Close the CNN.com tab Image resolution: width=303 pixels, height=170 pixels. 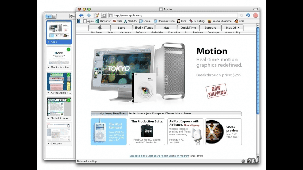48,144
